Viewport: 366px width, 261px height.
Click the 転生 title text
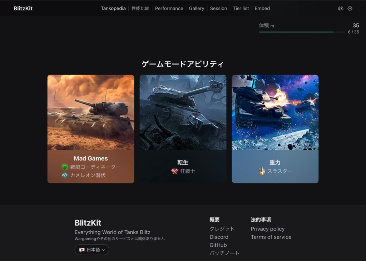183,162
